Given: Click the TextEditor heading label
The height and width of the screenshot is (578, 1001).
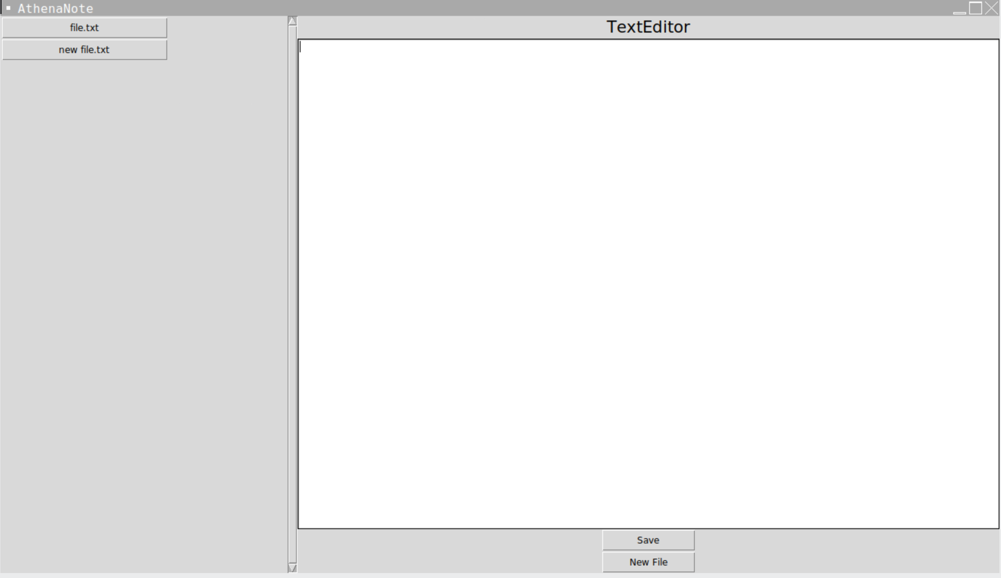Looking at the screenshot, I should pyautogui.click(x=648, y=27).
